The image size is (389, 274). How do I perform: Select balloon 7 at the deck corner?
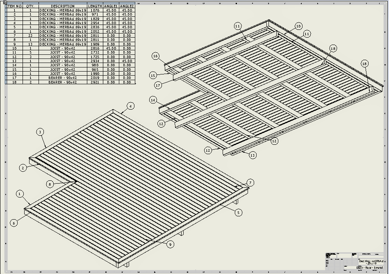tap(250, 182)
